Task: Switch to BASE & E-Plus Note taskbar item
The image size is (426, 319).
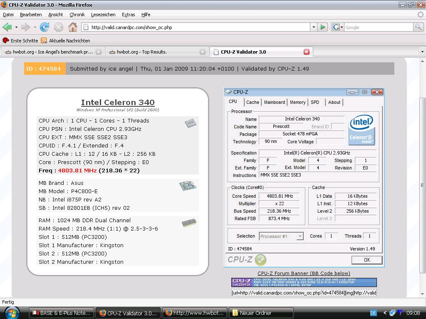Action: point(62,313)
